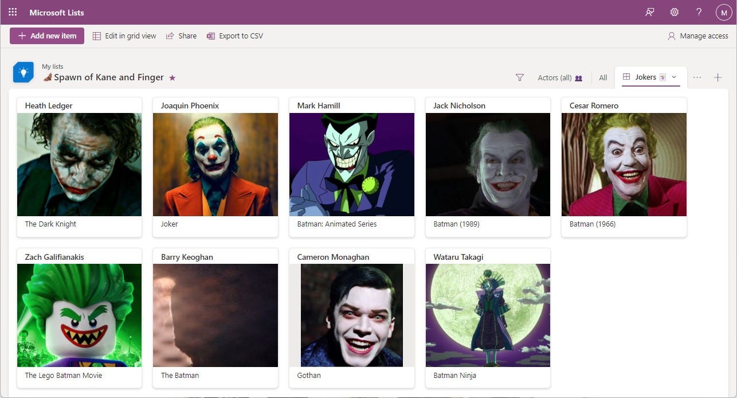Click The Batman caption

click(180, 376)
